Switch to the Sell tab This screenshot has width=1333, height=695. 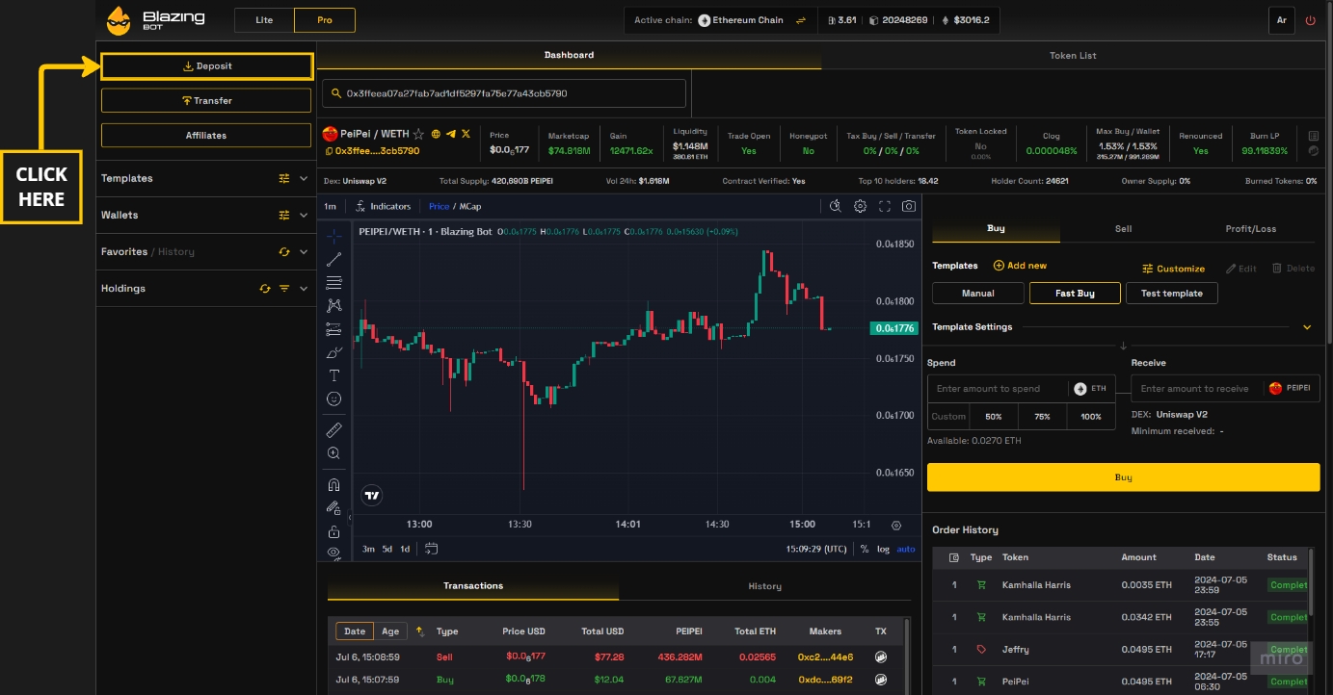(x=1123, y=229)
